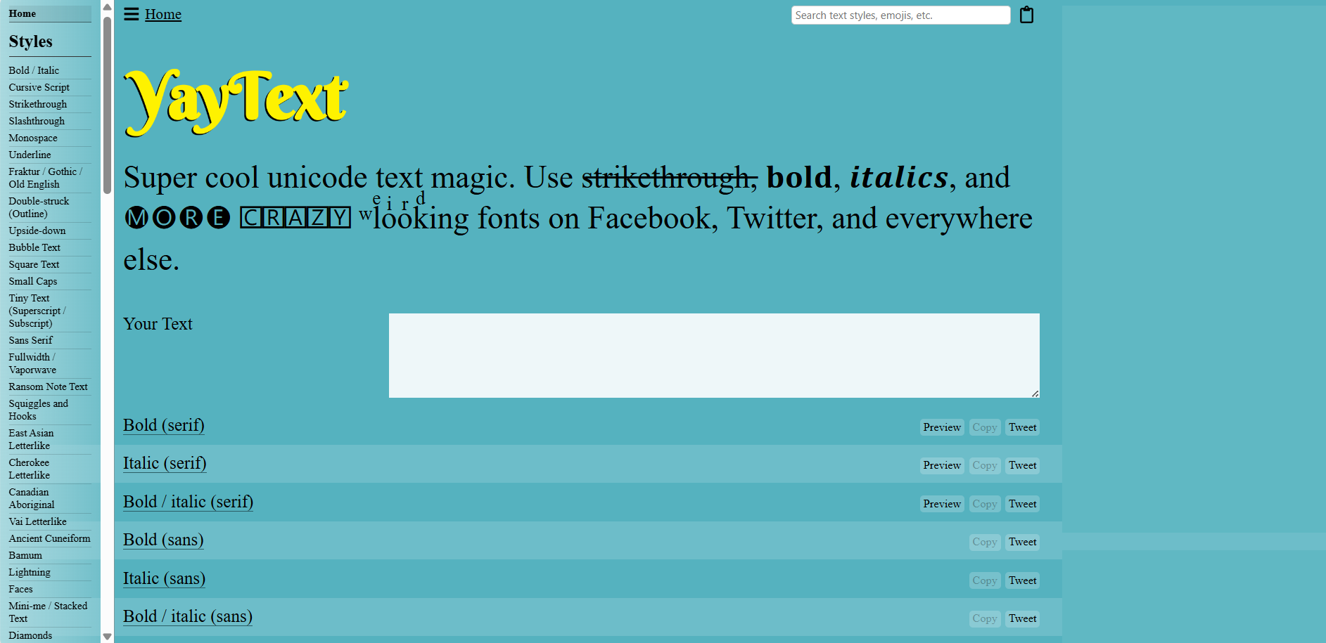The height and width of the screenshot is (643, 1326).
Task: Copy the Bold (sans) text
Action: [985, 542]
